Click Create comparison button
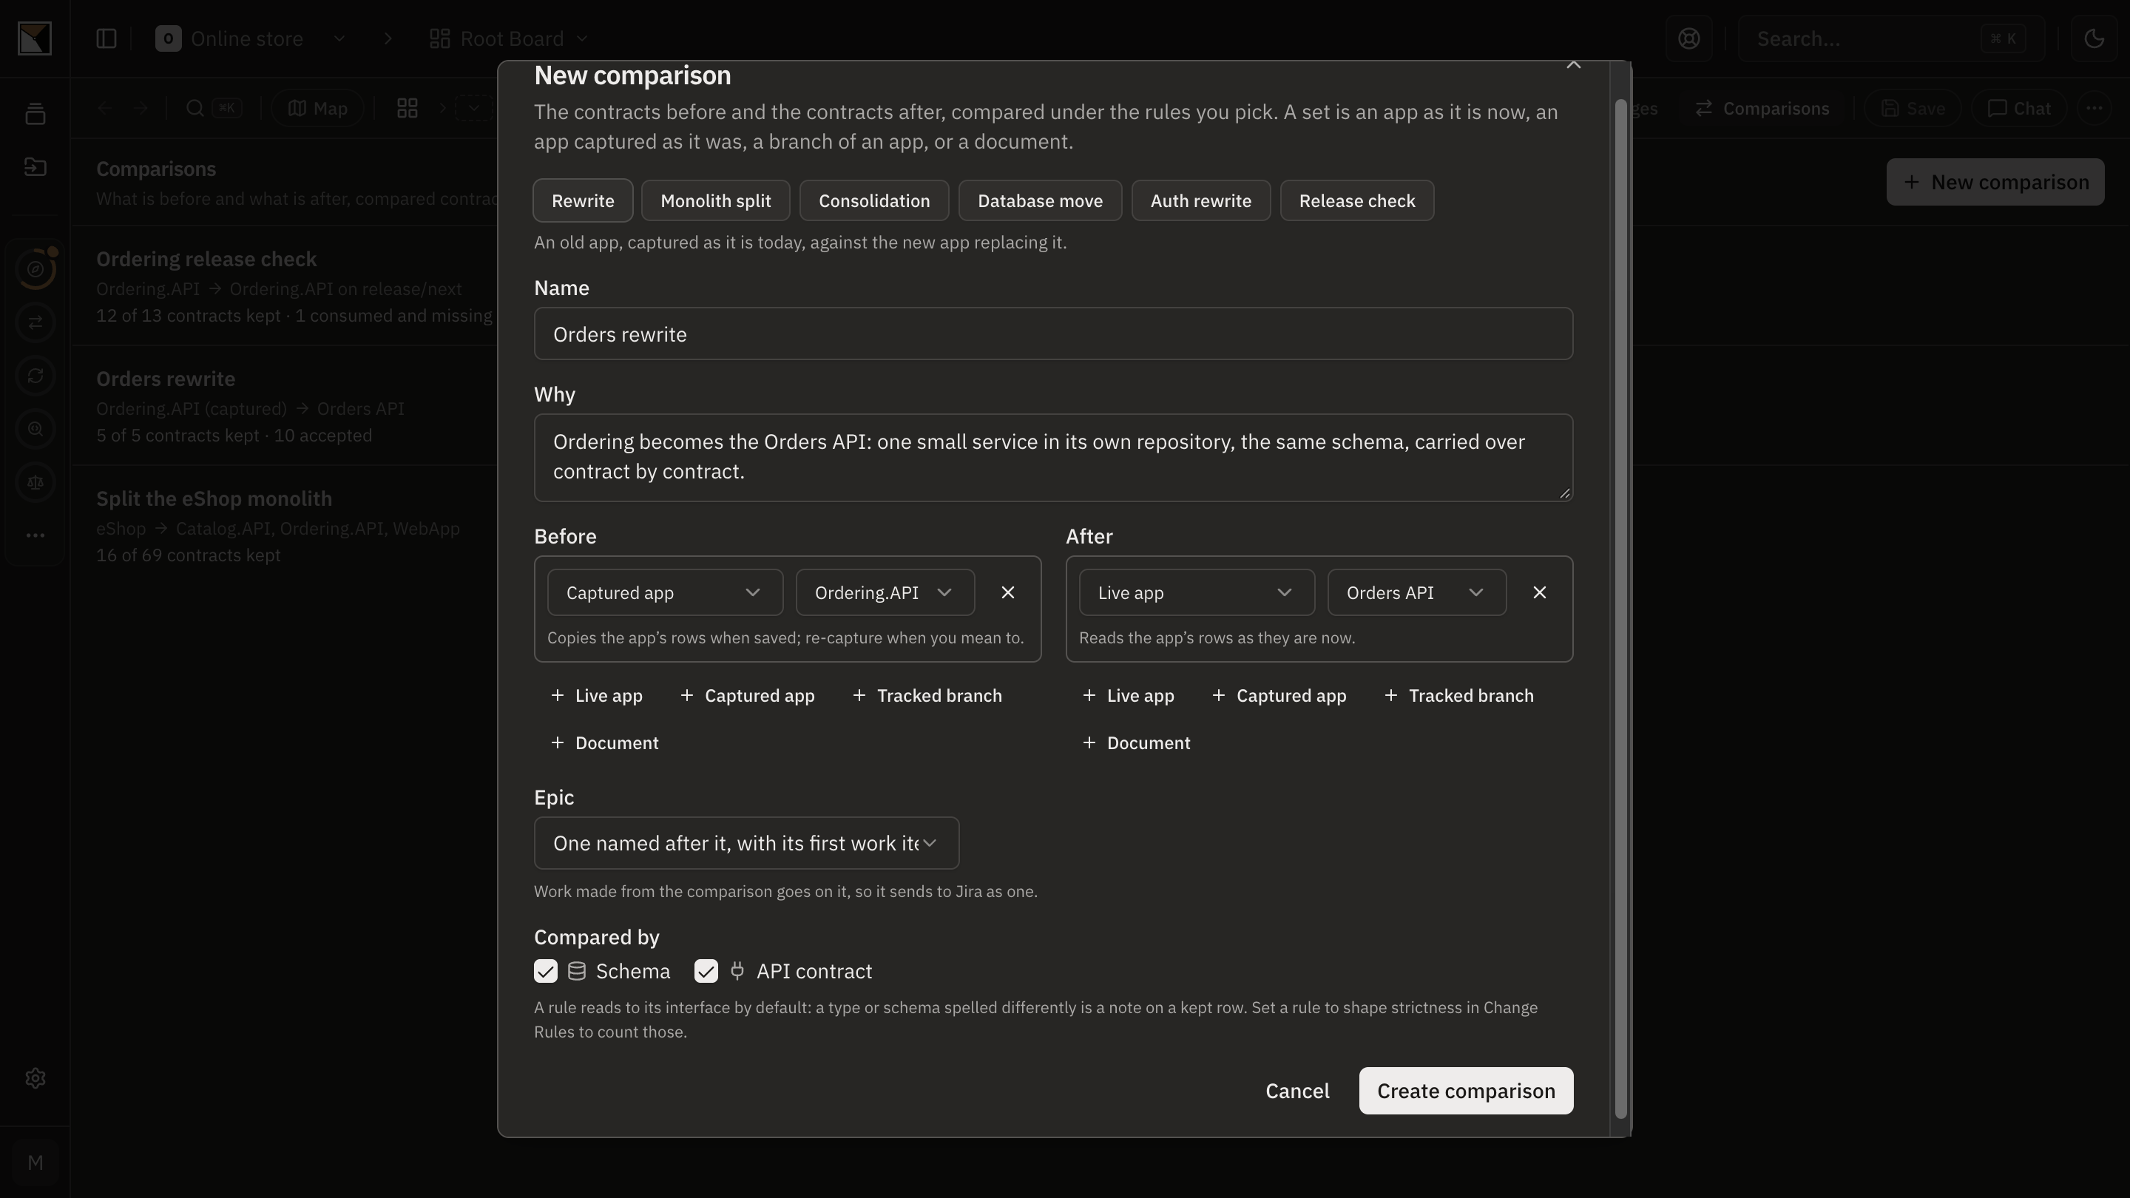 [x=1466, y=1091]
